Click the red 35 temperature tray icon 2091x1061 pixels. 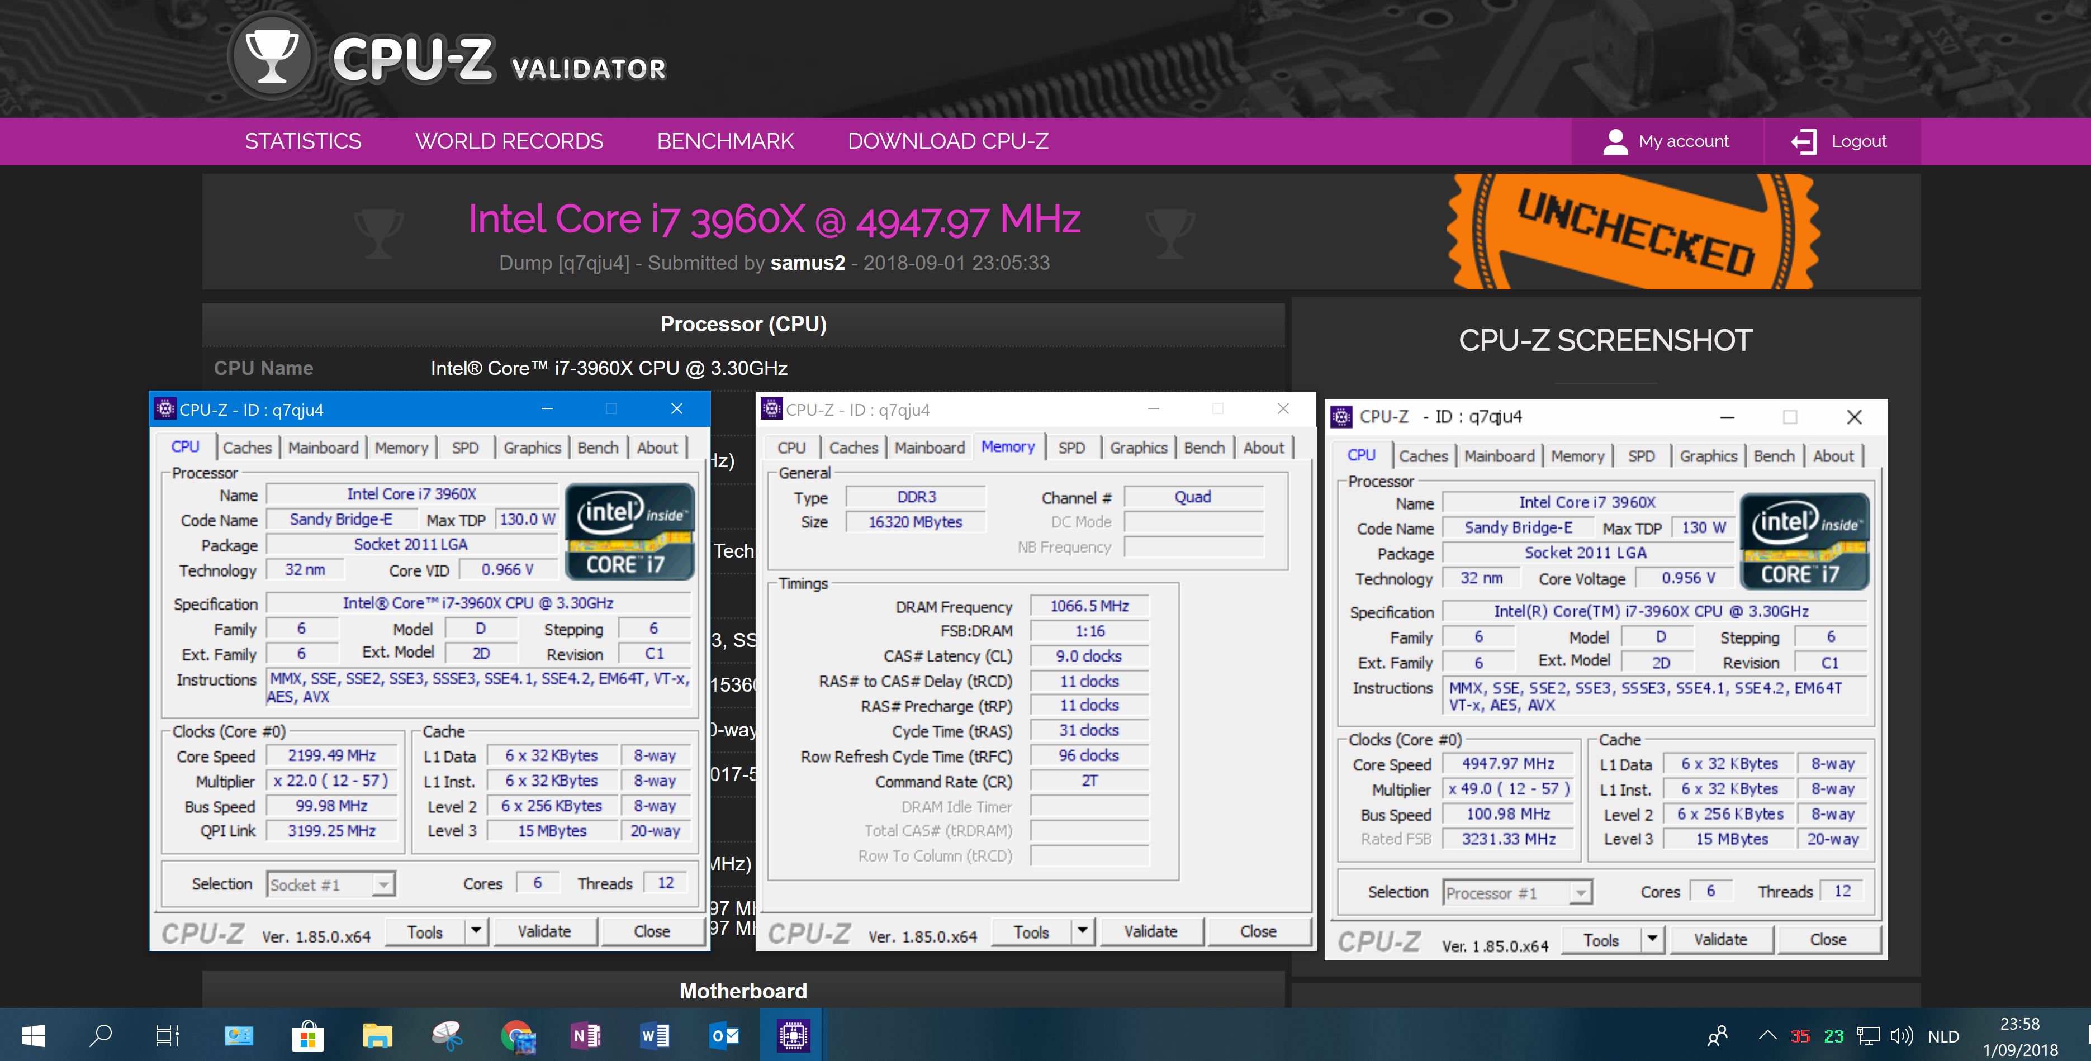(1800, 1036)
